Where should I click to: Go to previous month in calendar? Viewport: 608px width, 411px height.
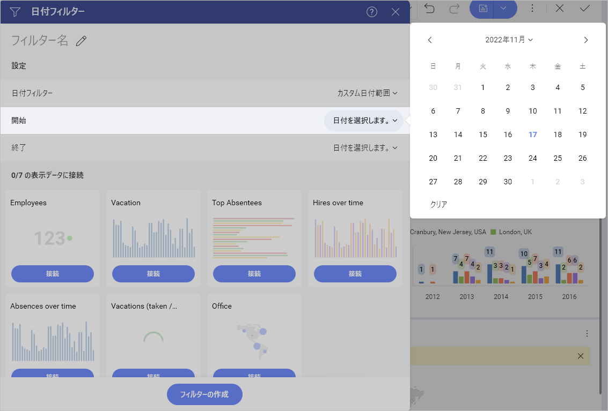(430, 40)
